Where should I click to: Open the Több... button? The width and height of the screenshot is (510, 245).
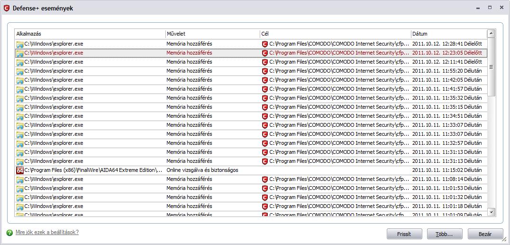click(445, 234)
